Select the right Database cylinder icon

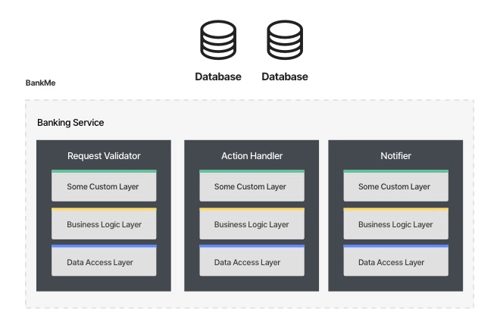(x=285, y=40)
